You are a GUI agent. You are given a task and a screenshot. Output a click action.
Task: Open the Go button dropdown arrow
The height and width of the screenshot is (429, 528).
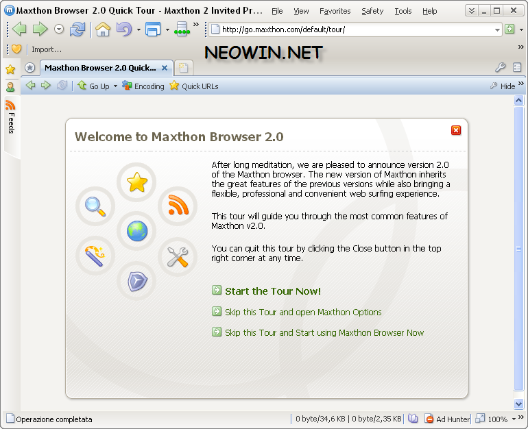tap(521, 29)
